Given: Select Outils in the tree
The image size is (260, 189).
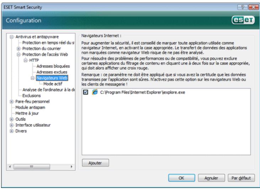Looking at the screenshot, I should [x=20, y=119].
